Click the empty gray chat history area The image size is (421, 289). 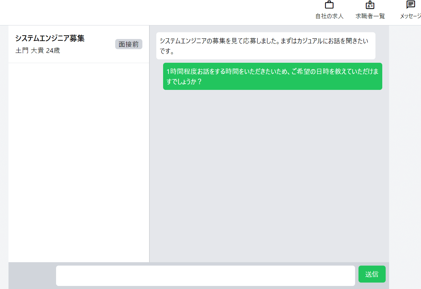click(x=269, y=176)
